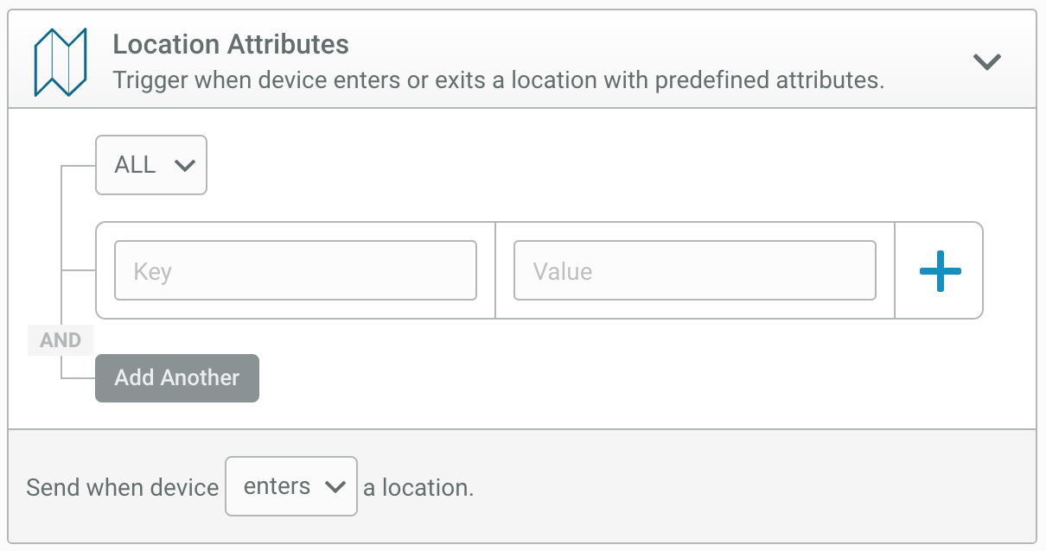Click the blue plus icon
Screen dimensions: 1046x551
[941, 271]
